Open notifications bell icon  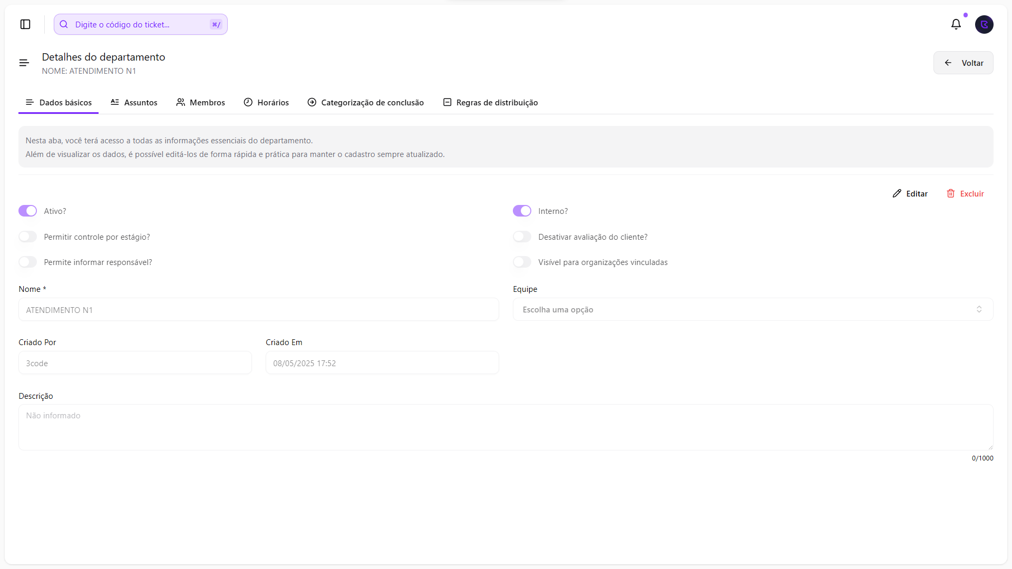click(956, 24)
